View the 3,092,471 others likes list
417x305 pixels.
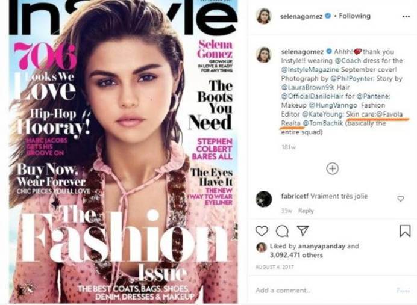[x=296, y=255]
